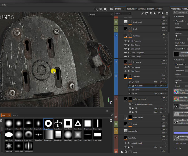
Task: Click the Micro Height anchor point button
Action: coord(181,138)
